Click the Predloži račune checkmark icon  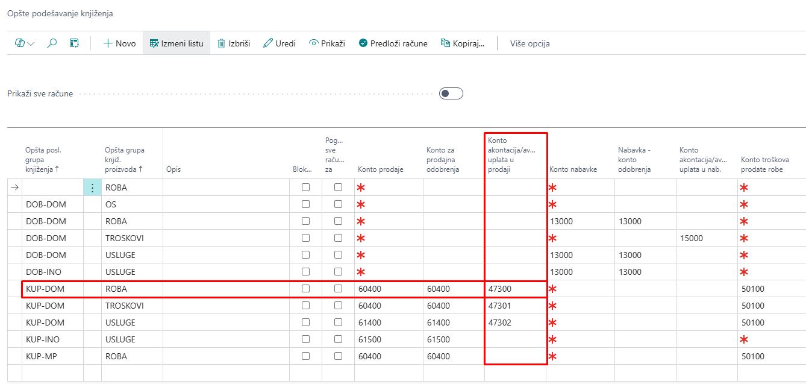coord(363,43)
